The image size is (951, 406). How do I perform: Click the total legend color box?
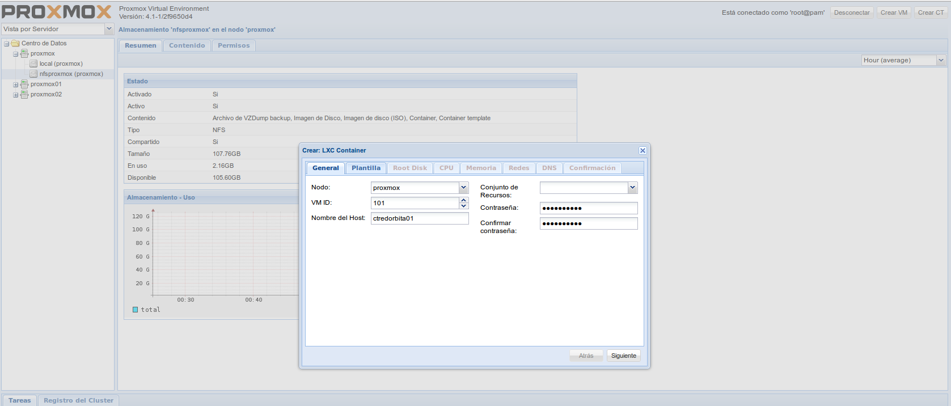point(135,310)
